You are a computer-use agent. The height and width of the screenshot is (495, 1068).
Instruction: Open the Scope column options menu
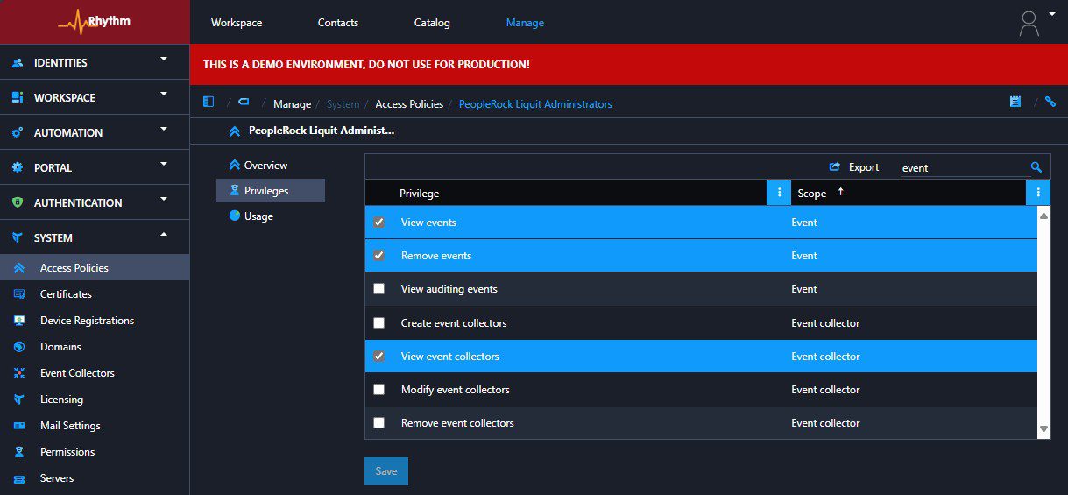[1038, 193]
